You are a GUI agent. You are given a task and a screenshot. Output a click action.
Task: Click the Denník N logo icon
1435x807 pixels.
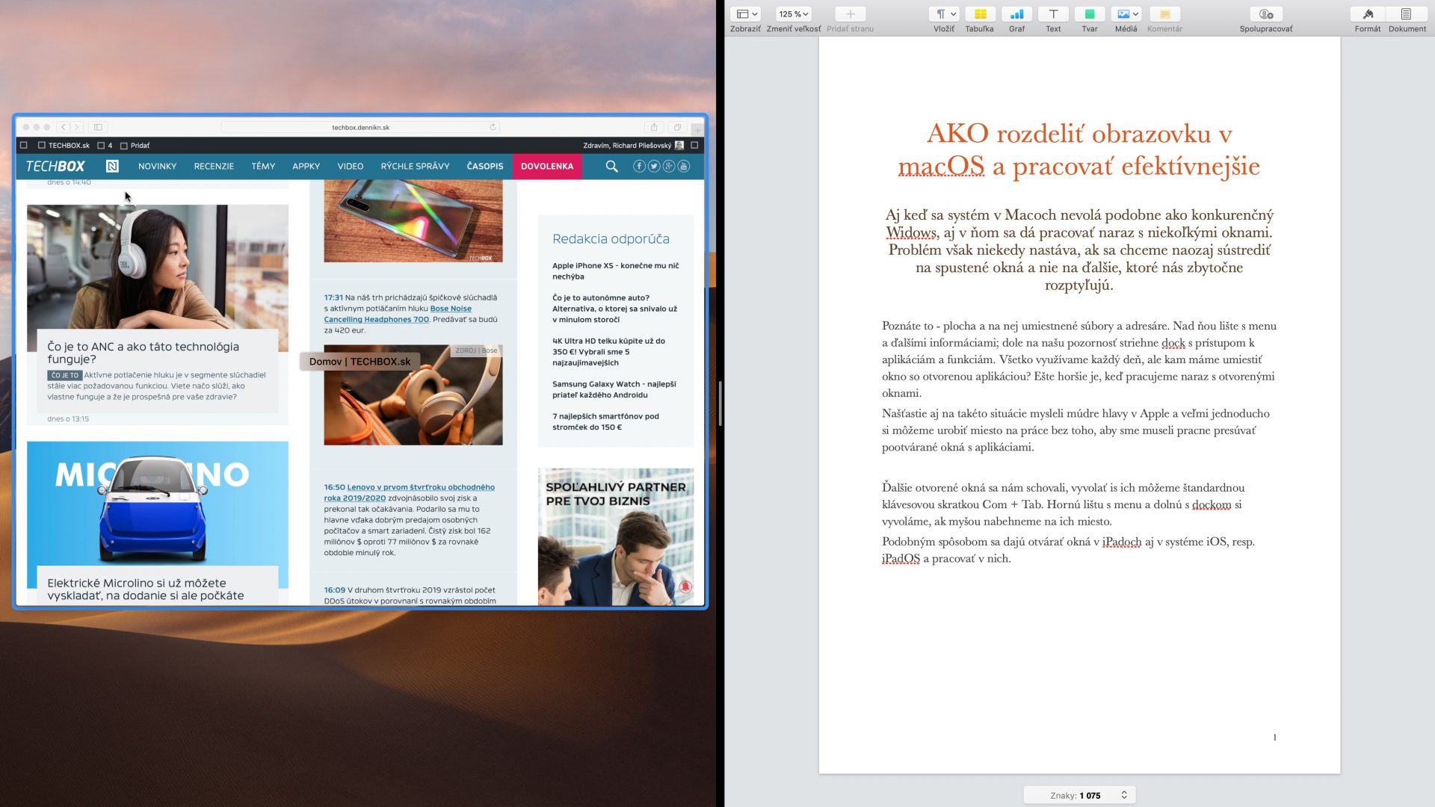(112, 166)
